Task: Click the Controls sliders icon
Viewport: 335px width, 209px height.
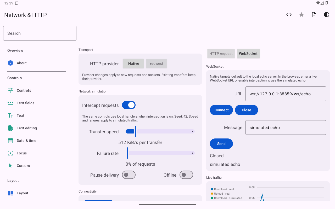Action: click(10, 90)
